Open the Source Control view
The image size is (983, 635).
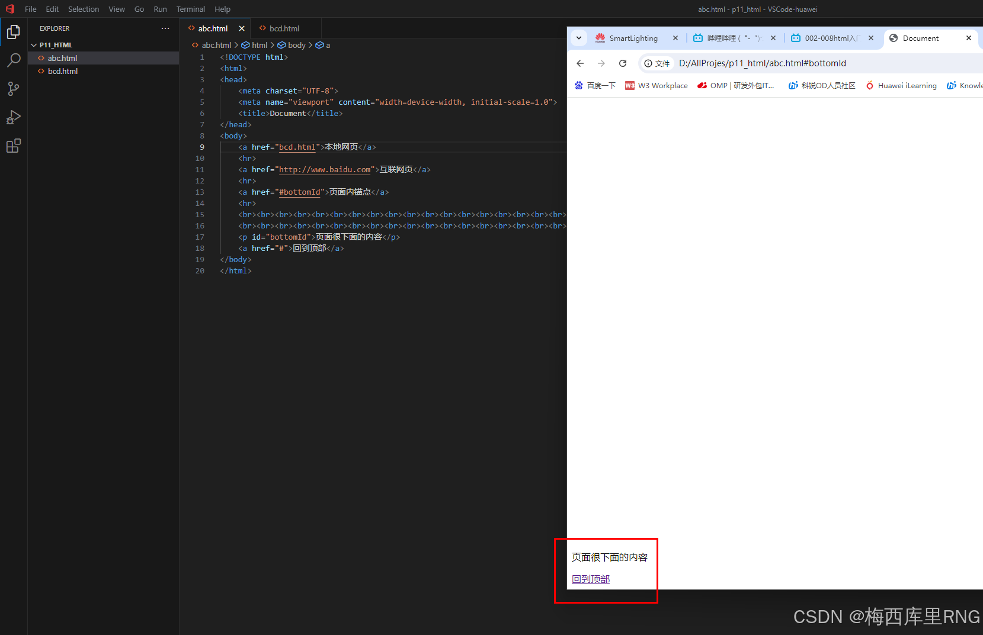[x=13, y=89]
